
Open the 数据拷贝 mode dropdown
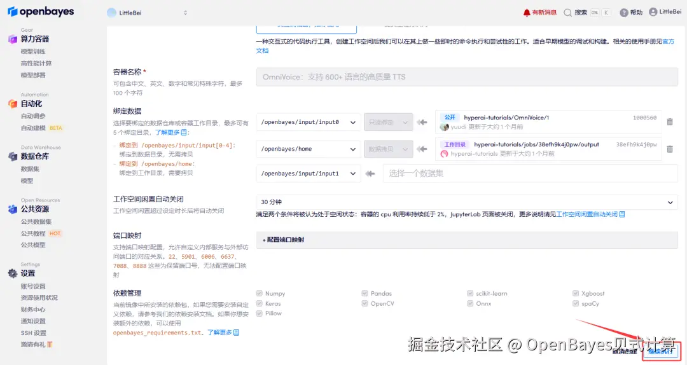(388, 149)
